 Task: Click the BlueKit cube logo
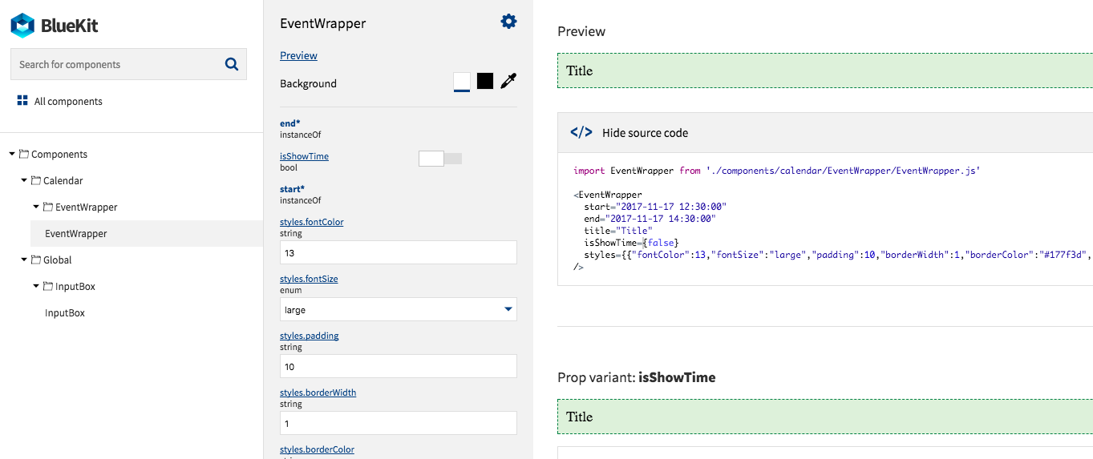coord(22,26)
